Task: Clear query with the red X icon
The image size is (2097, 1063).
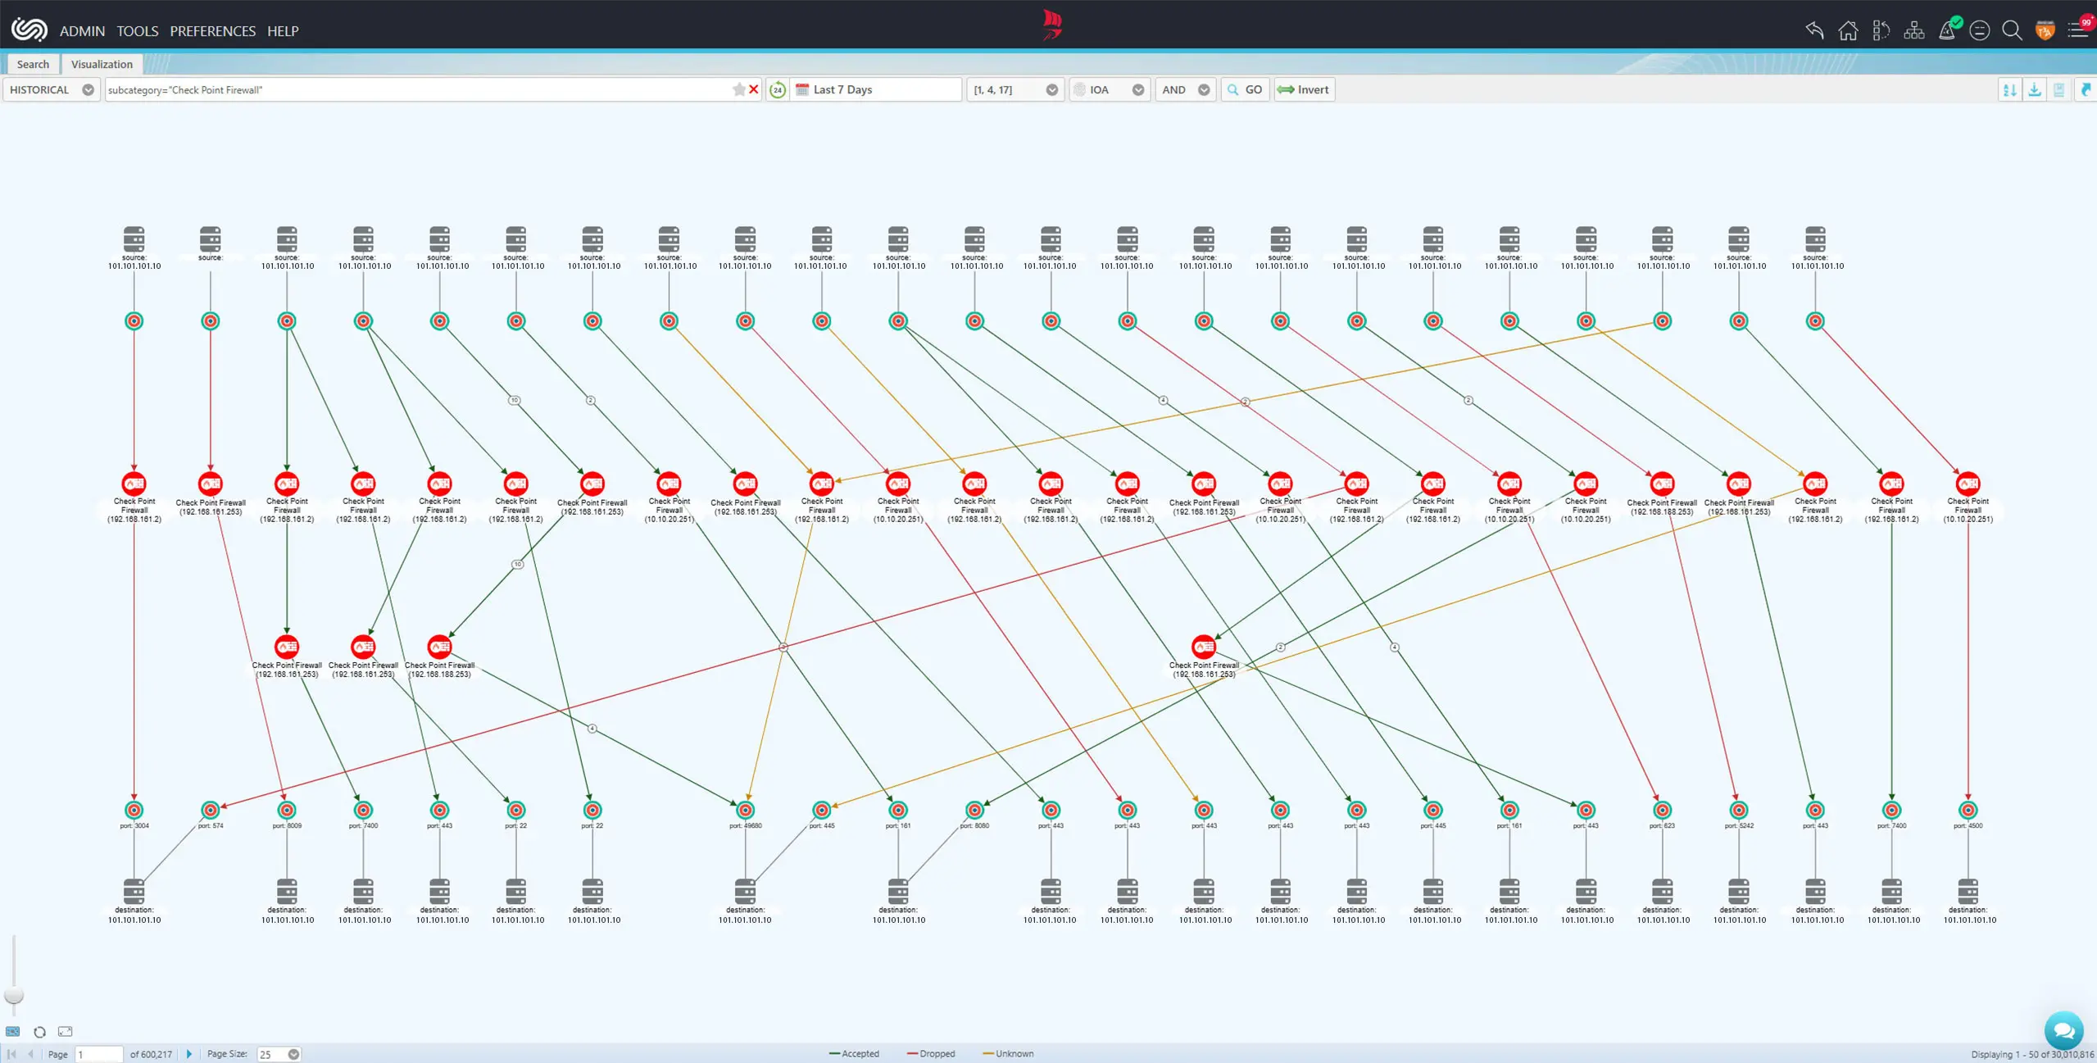Action: pos(754,89)
